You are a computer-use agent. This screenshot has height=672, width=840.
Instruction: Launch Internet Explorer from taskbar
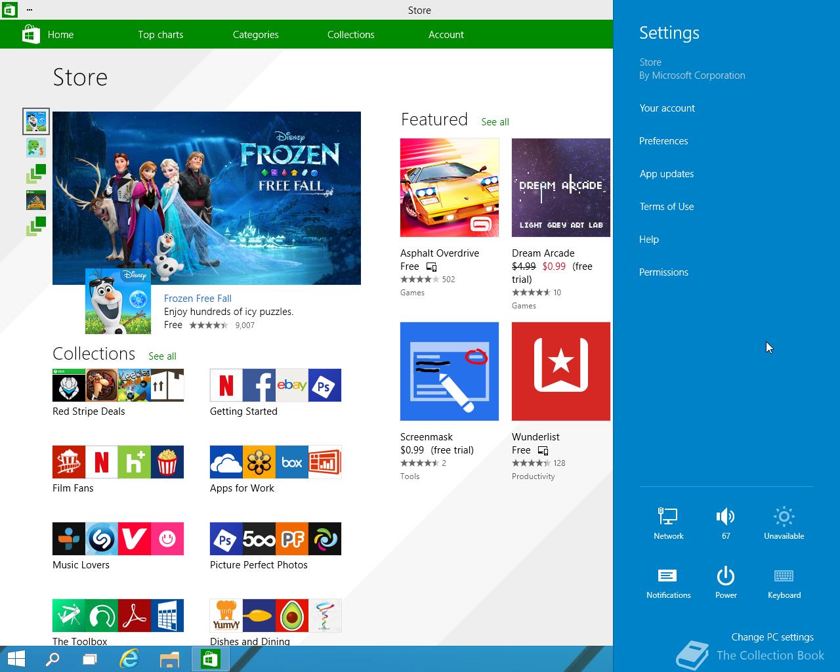(129, 659)
